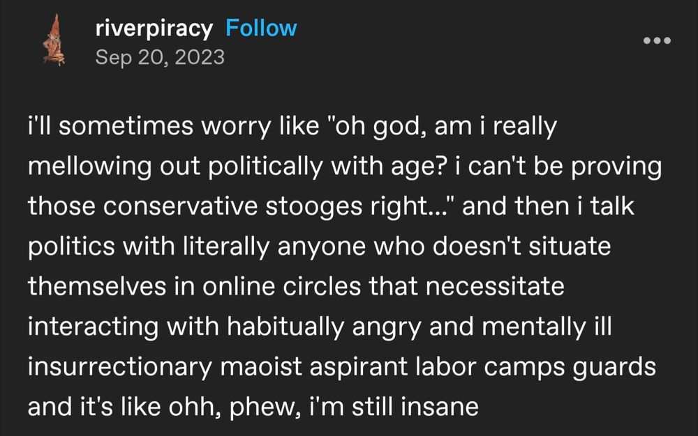The width and height of the screenshot is (698, 436).
Task: Click riverpiracy's gnome avatar image
Action: 54,40
